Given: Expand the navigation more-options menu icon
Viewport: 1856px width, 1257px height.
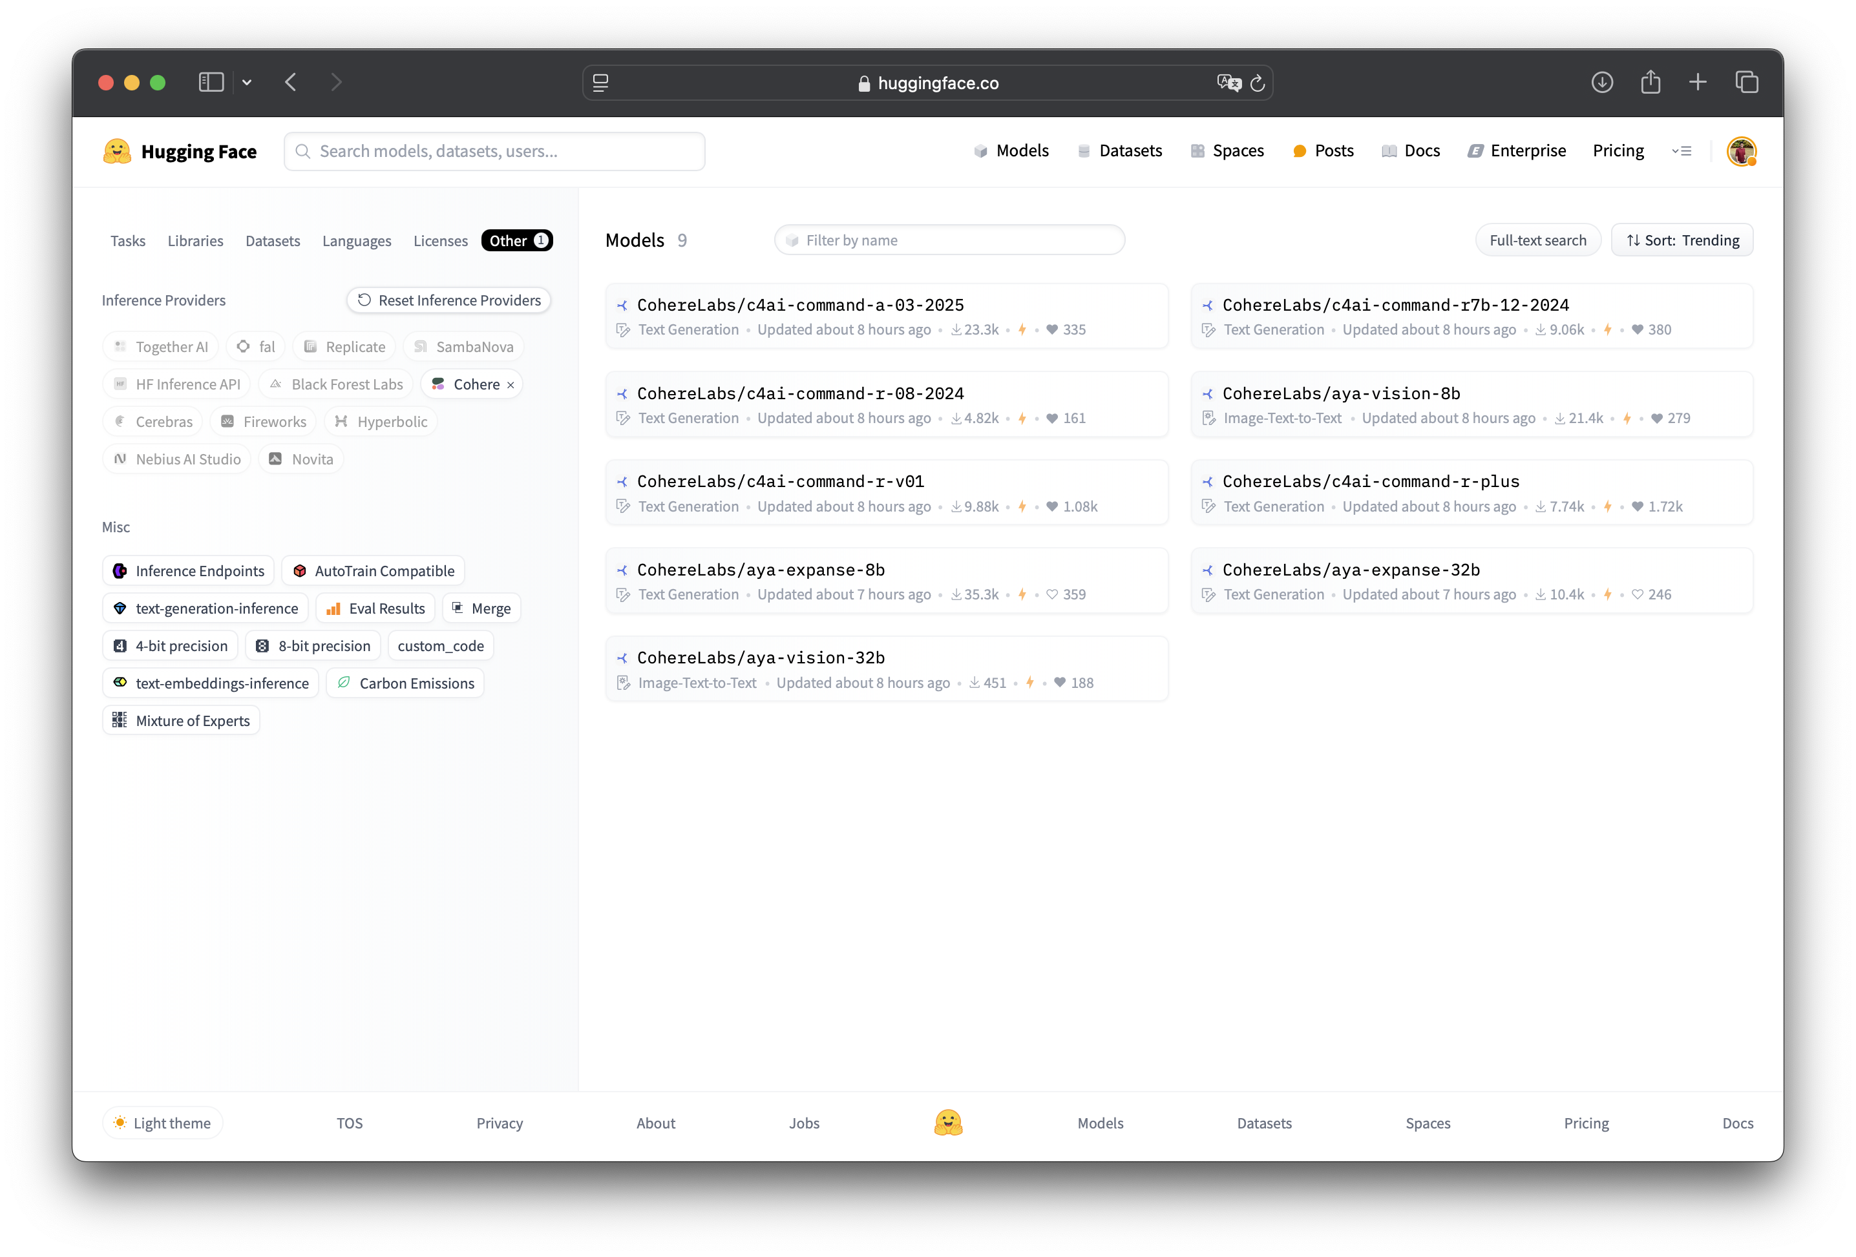Looking at the screenshot, I should tap(1681, 151).
